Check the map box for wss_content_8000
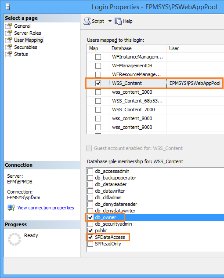 pos(98,118)
